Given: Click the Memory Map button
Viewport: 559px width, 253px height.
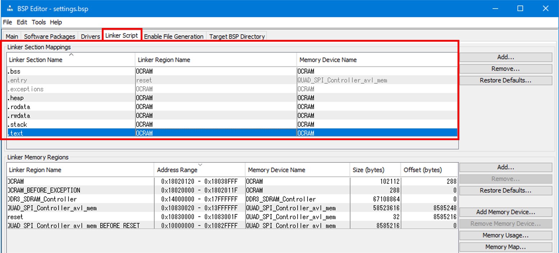Looking at the screenshot, I should click(x=505, y=247).
